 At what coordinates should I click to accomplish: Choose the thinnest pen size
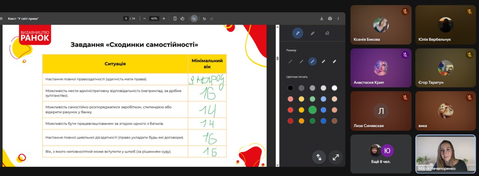290,62
